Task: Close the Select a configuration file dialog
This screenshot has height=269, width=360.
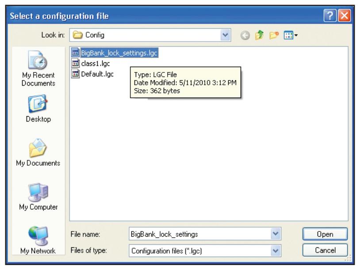Action: [345, 16]
